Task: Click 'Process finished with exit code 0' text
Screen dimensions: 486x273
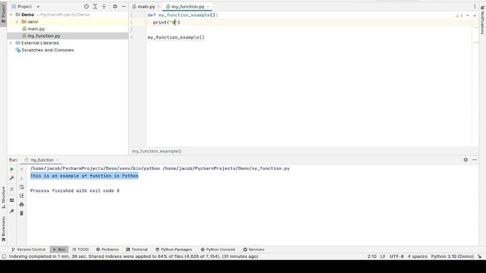Action: tap(74, 190)
